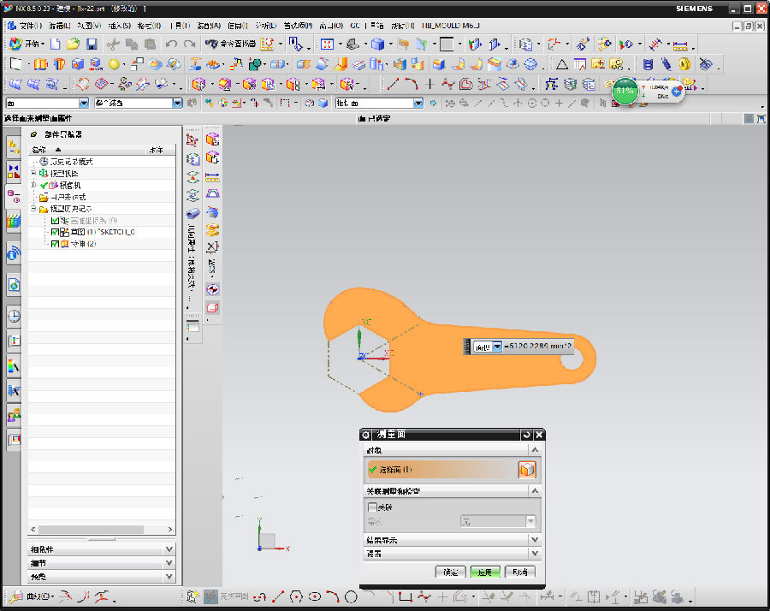Select the History clock tab in sidebar
The height and width of the screenshot is (611, 770).
click(x=14, y=316)
